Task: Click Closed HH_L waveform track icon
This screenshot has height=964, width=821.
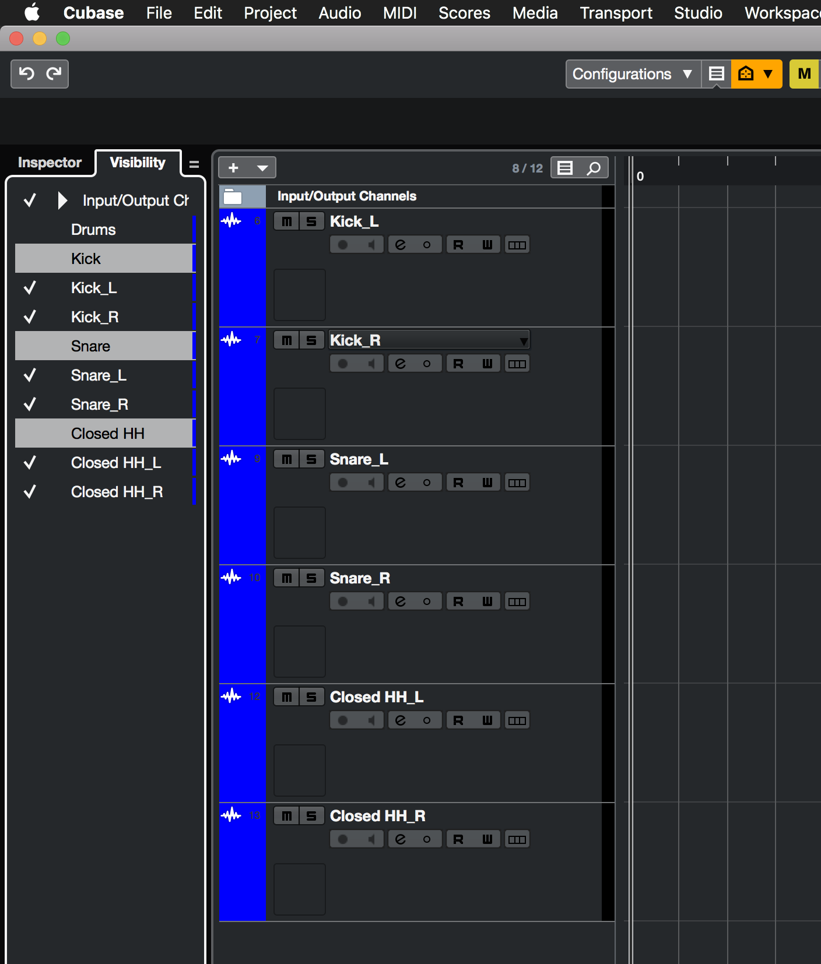Action: click(231, 696)
